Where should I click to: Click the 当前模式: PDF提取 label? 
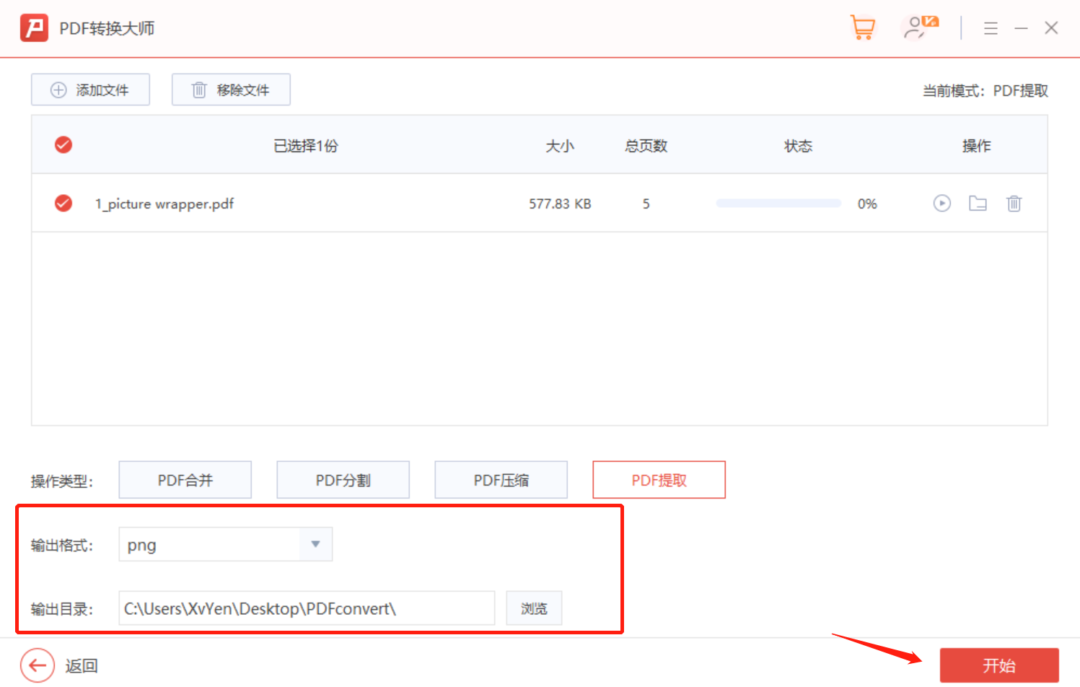985,91
